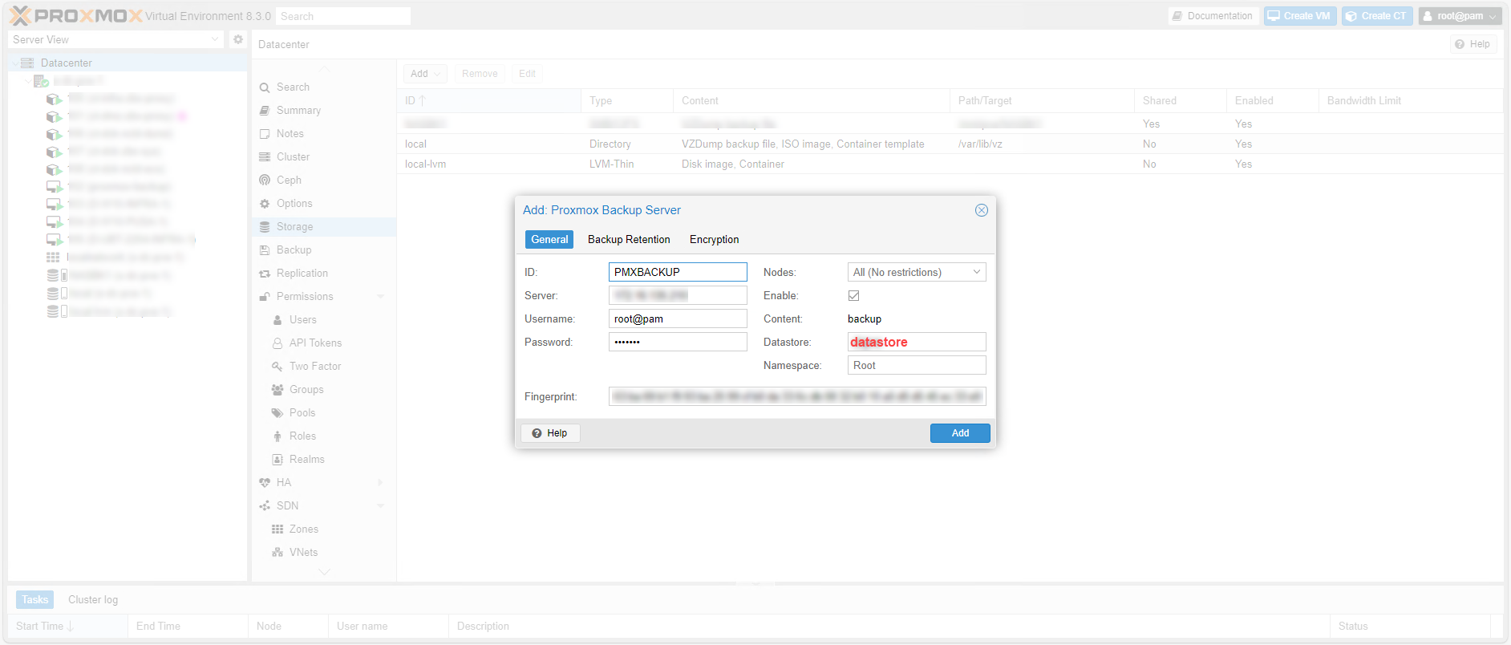The image size is (1511, 645).
Task: Click the Add button in dialog
Action: (x=960, y=433)
